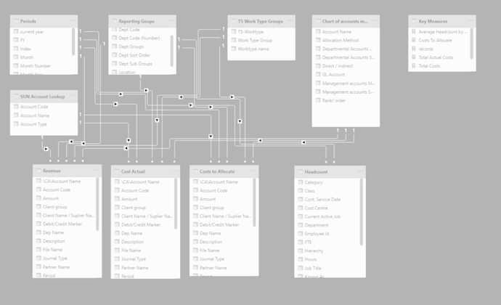Click the field icon next to Work Type Group
The width and height of the screenshot is (501, 305).
233,40
